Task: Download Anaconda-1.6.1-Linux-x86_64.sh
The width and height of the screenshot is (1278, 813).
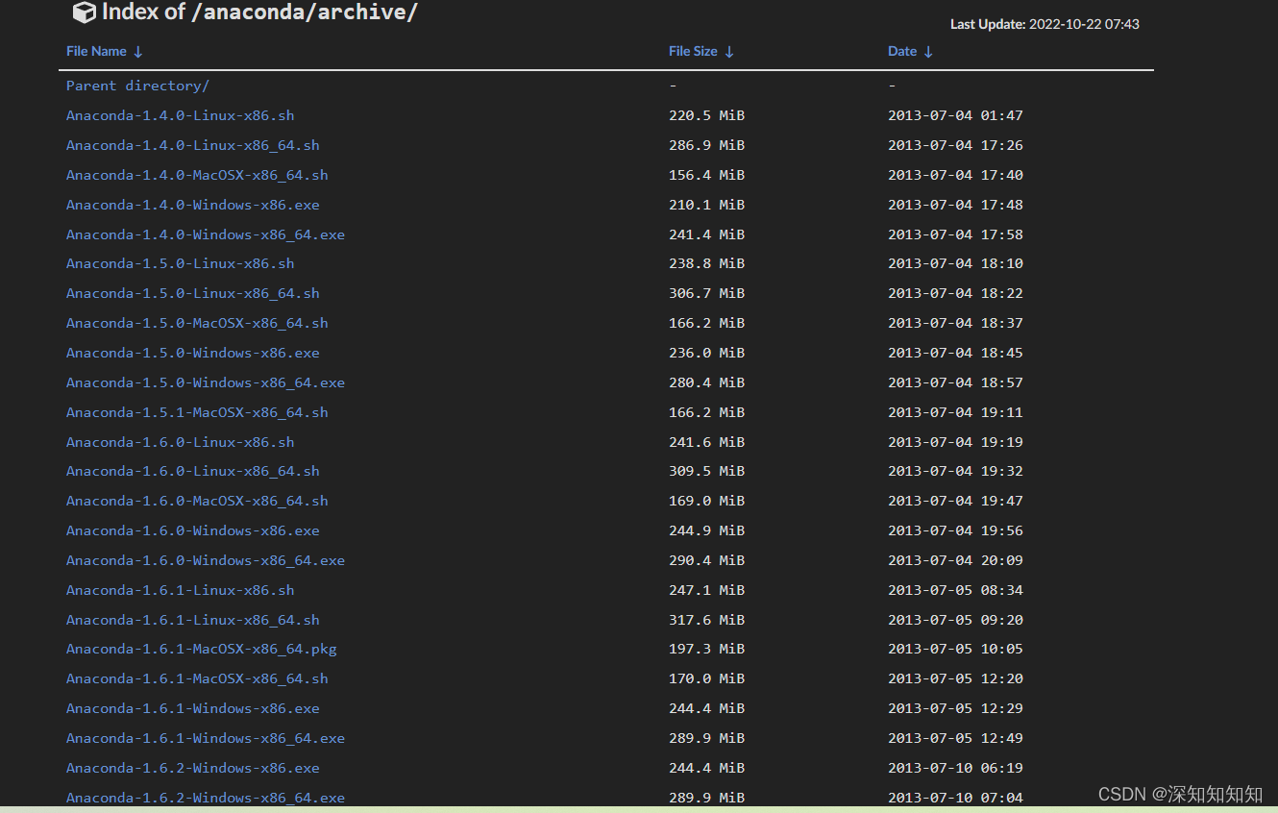Action: point(193,620)
